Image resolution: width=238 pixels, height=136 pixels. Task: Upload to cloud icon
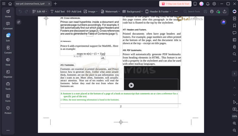[218, 12]
